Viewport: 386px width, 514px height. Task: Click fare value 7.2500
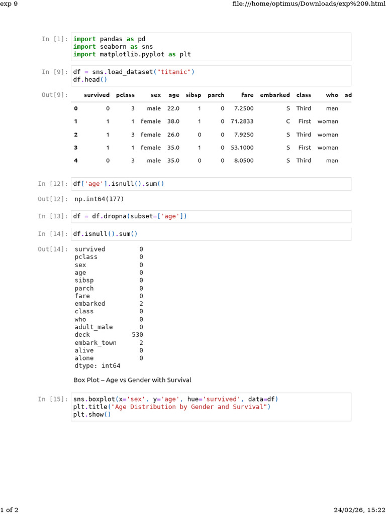click(244, 108)
